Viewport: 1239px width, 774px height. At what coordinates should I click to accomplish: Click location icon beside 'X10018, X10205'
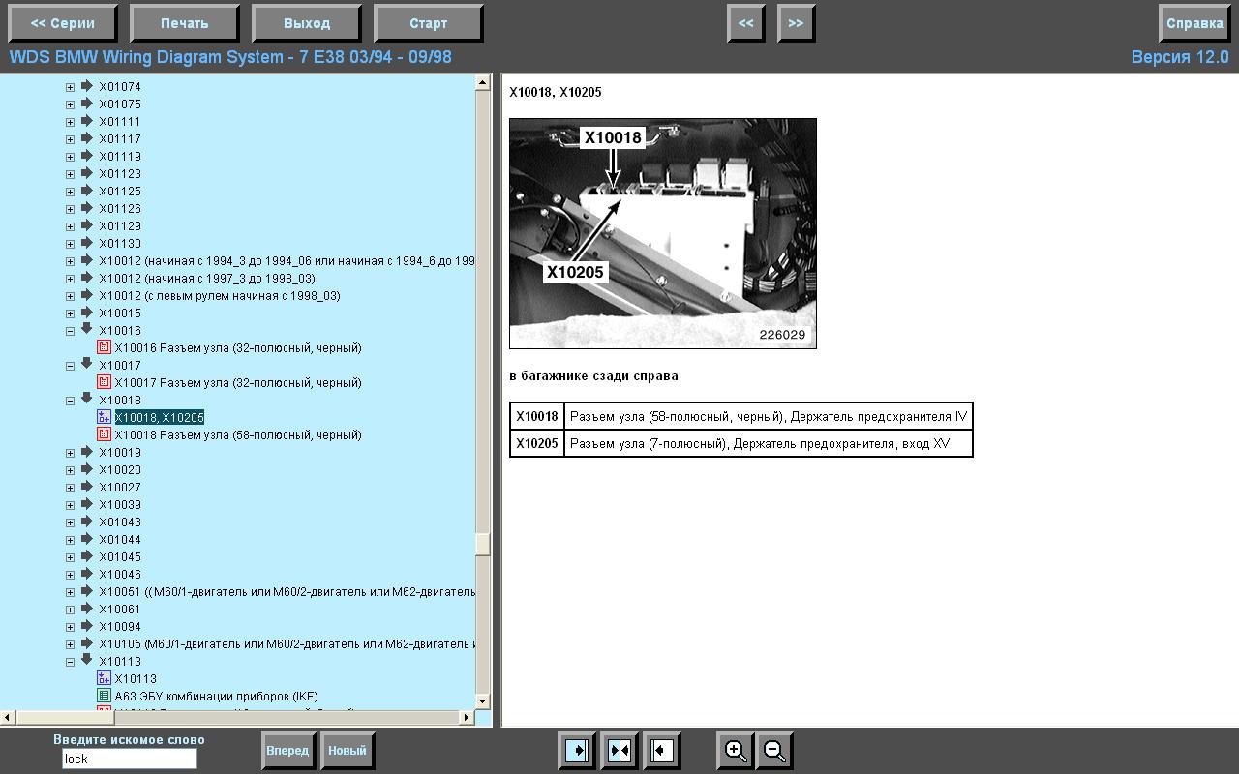click(x=104, y=417)
